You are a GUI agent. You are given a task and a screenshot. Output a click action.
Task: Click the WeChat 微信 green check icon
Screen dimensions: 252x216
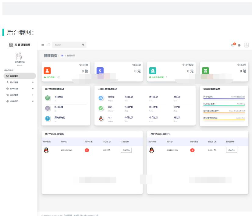(101, 108)
